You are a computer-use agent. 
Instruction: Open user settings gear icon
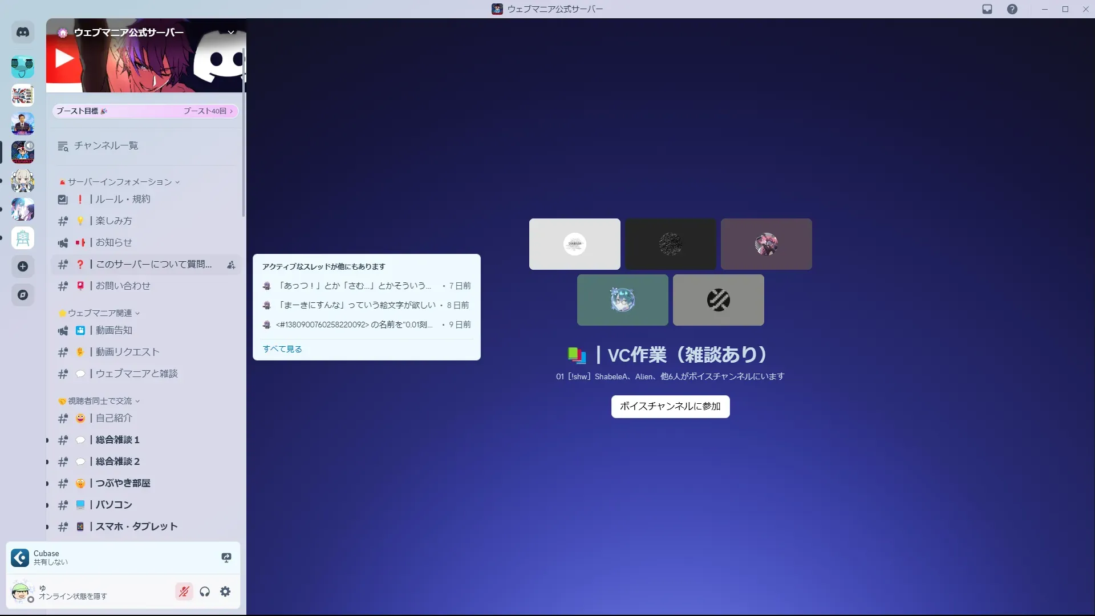pos(225,591)
